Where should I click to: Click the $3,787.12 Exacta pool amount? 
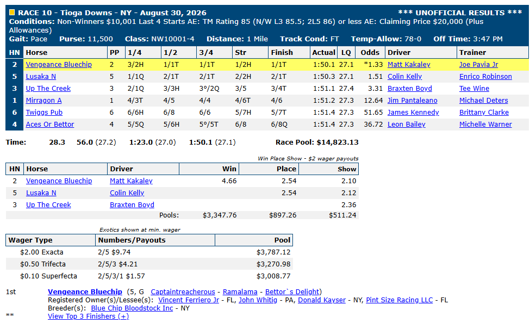pos(273,252)
